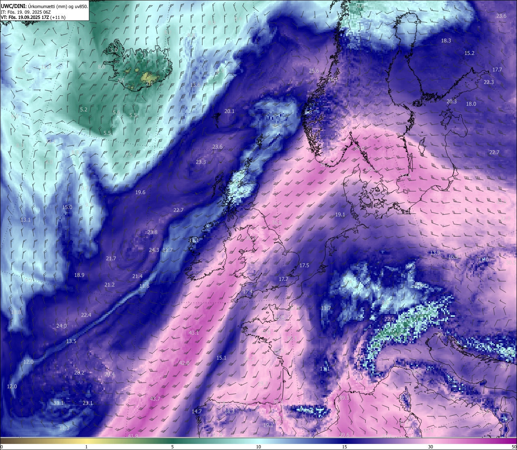
Task: Click the colorbar tick label '50'
Action: pyautogui.click(x=513, y=447)
